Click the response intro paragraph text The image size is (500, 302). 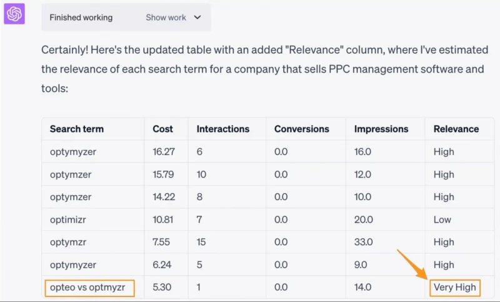[264, 69]
